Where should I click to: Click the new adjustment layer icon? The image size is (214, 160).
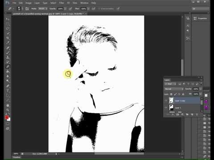pos(182,115)
